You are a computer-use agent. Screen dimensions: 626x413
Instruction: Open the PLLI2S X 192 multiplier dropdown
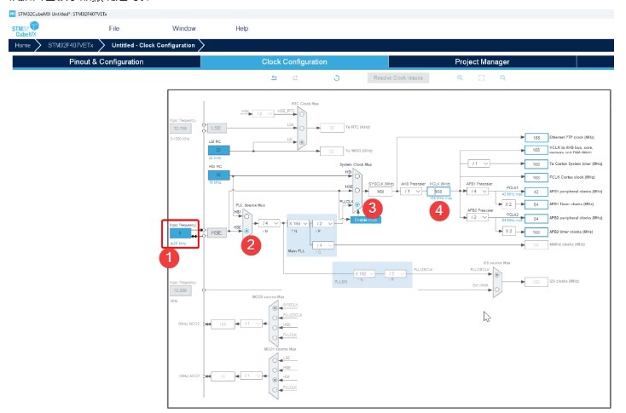(364, 274)
